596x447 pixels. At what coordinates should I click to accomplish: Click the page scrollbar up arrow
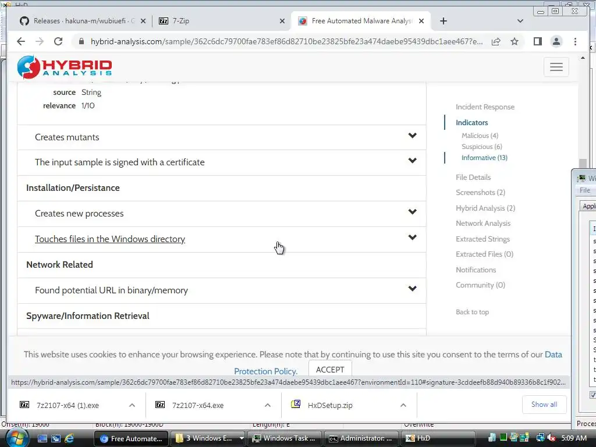(x=583, y=58)
